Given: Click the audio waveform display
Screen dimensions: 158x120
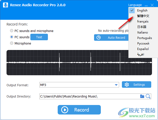Looking at the screenshot, I should tap(79, 62).
